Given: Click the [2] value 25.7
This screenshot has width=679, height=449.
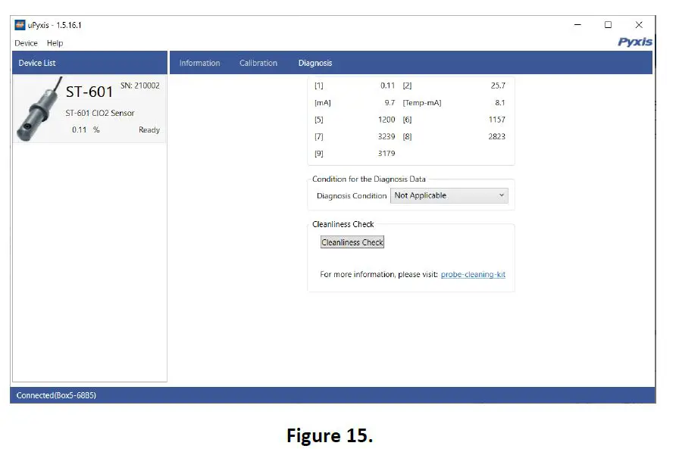Looking at the screenshot, I should point(498,86).
